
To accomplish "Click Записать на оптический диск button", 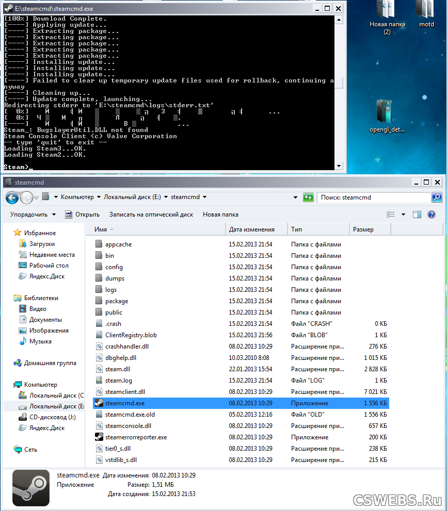I will click(151, 215).
